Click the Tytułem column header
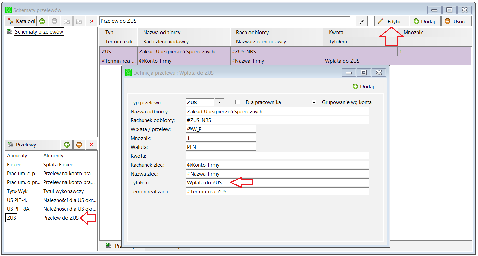 pyautogui.click(x=397, y=42)
